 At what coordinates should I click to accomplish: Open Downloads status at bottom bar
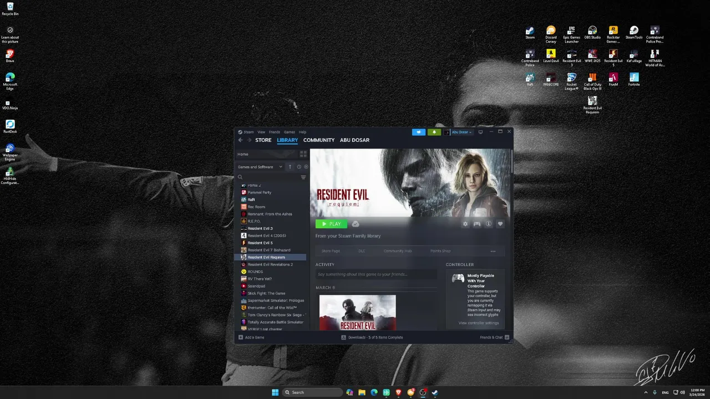pyautogui.click(x=372, y=337)
